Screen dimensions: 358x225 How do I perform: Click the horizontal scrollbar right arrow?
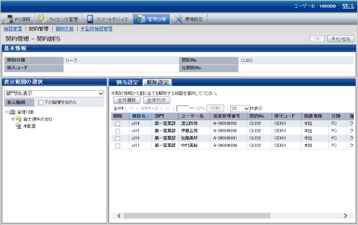pyautogui.click(x=346, y=216)
